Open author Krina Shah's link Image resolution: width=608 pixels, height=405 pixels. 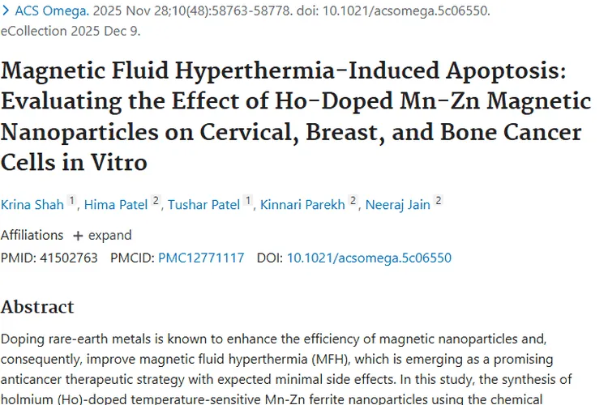(x=32, y=204)
